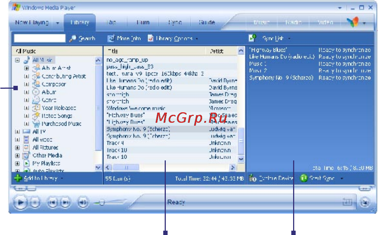This screenshot has height=235, width=378.
Task: Sort the list by Title column
Action: (x=155, y=51)
